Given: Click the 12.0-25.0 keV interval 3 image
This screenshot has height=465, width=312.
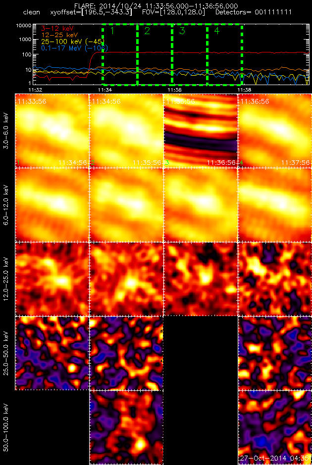Looking at the screenshot, I should click(201, 279).
